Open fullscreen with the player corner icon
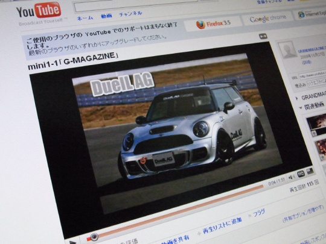The image size is (326, 244). click(310, 171)
